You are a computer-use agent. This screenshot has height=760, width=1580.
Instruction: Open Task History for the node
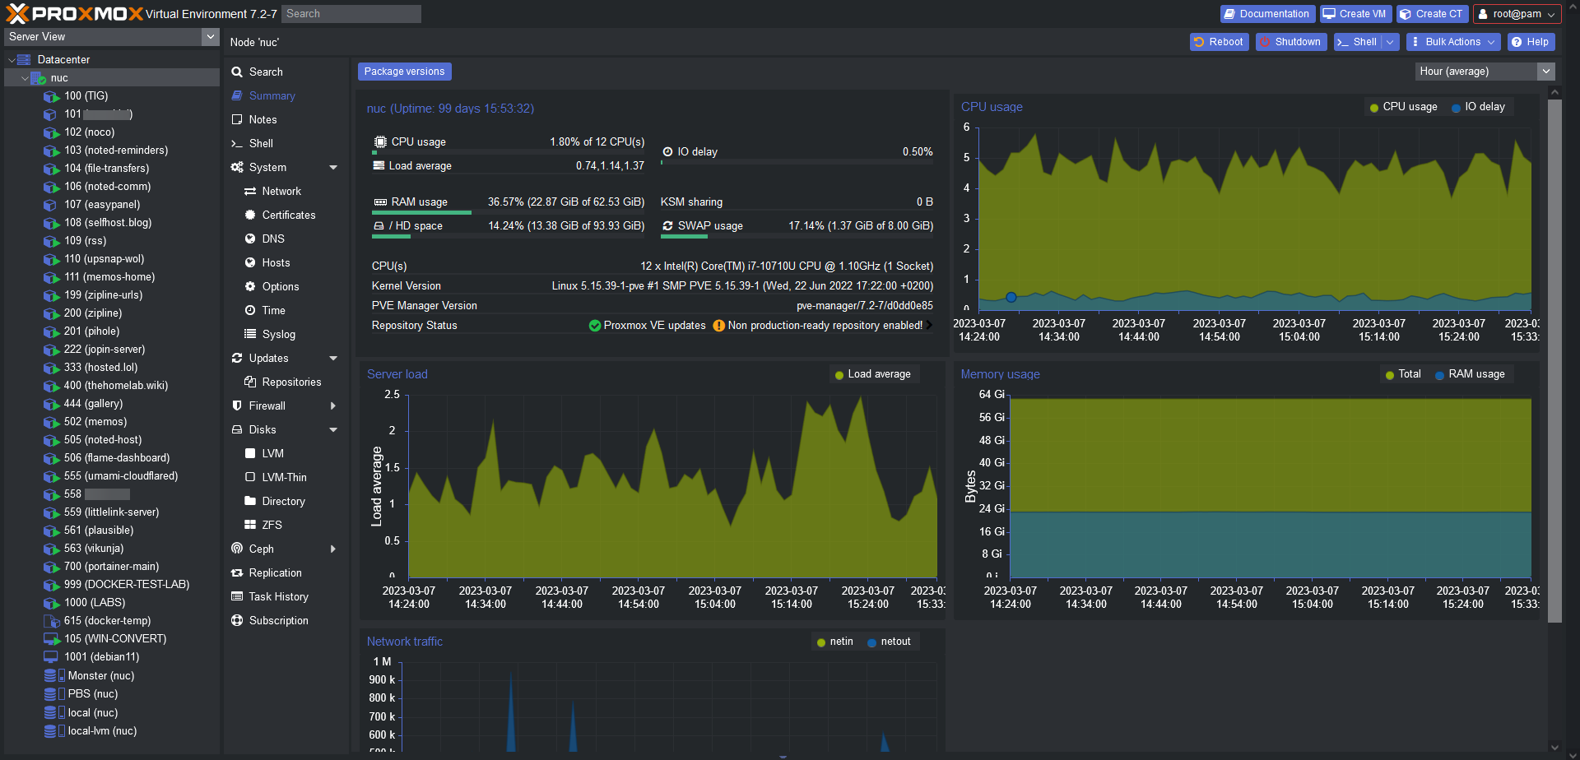pos(277,596)
